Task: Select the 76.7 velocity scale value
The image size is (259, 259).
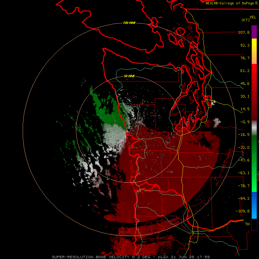Action: (x=245, y=58)
